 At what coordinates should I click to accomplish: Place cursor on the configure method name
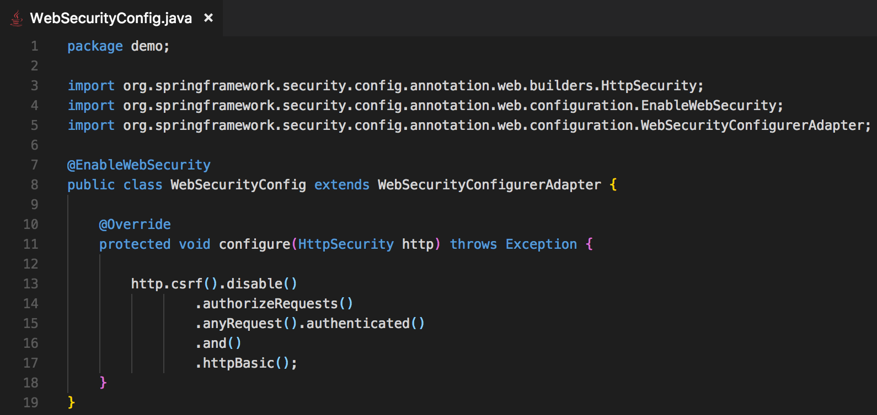pyautogui.click(x=255, y=244)
